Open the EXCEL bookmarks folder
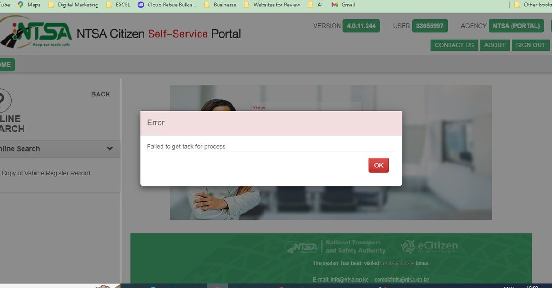The height and width of the screenshot is (288, 552). [x=118, y=5]
